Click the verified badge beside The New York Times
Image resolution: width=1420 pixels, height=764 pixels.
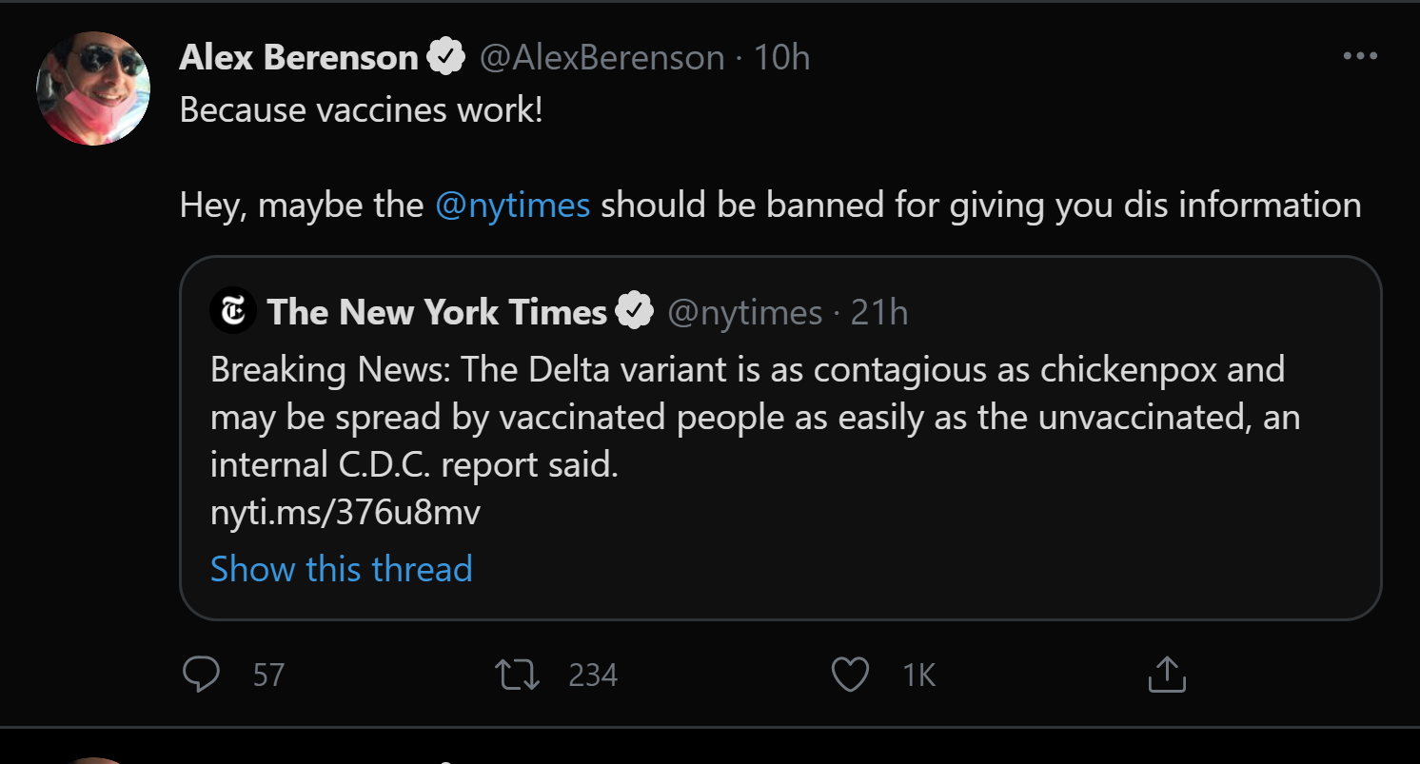[x=635, y=312]
